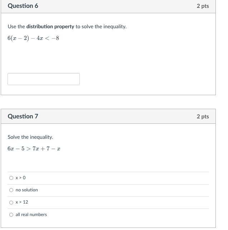
Task: Select the "x > 0" radio button
Action: [11, 178]
